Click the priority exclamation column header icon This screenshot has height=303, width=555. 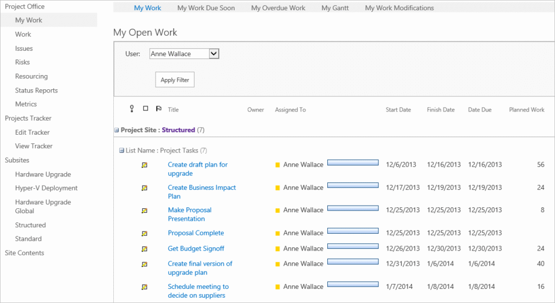[x=132, y=109]
